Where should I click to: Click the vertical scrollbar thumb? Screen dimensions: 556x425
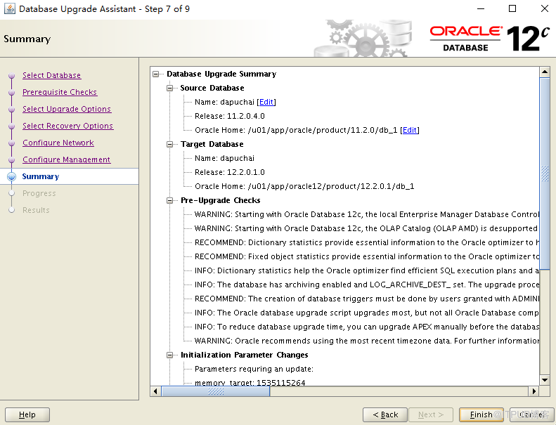pyautogui.click(x=545, y=174)
